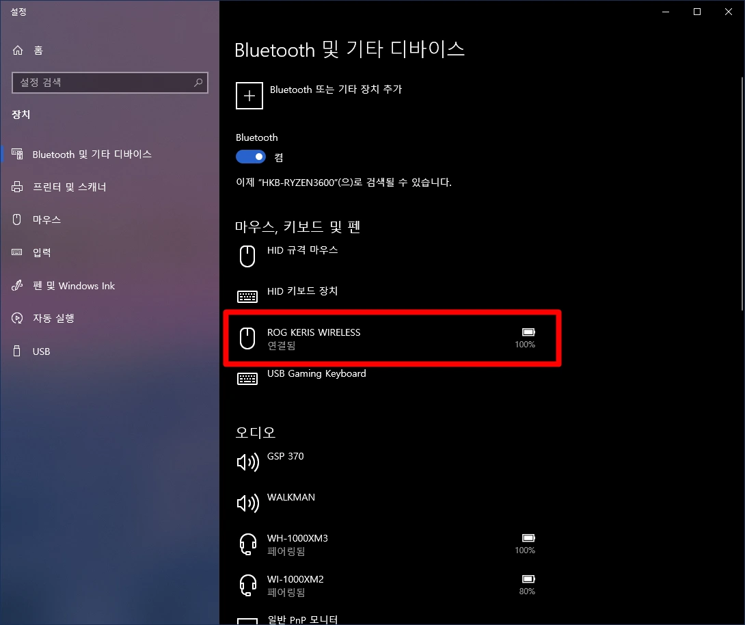Click the plus icon to add device
745x625 pixels.
(x=249, y=96)
